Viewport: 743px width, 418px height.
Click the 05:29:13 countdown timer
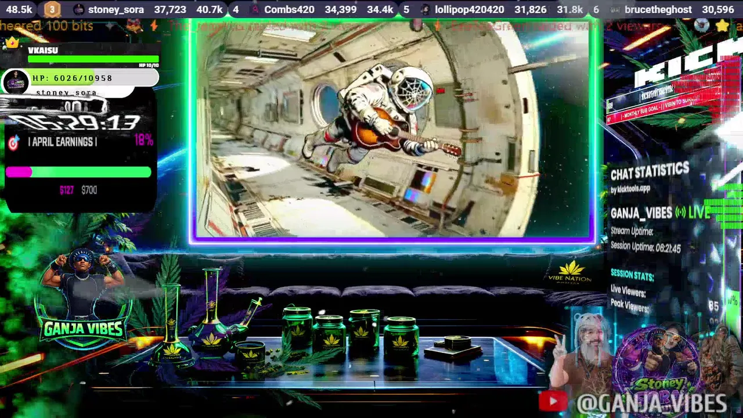click(x=74, y=122)
